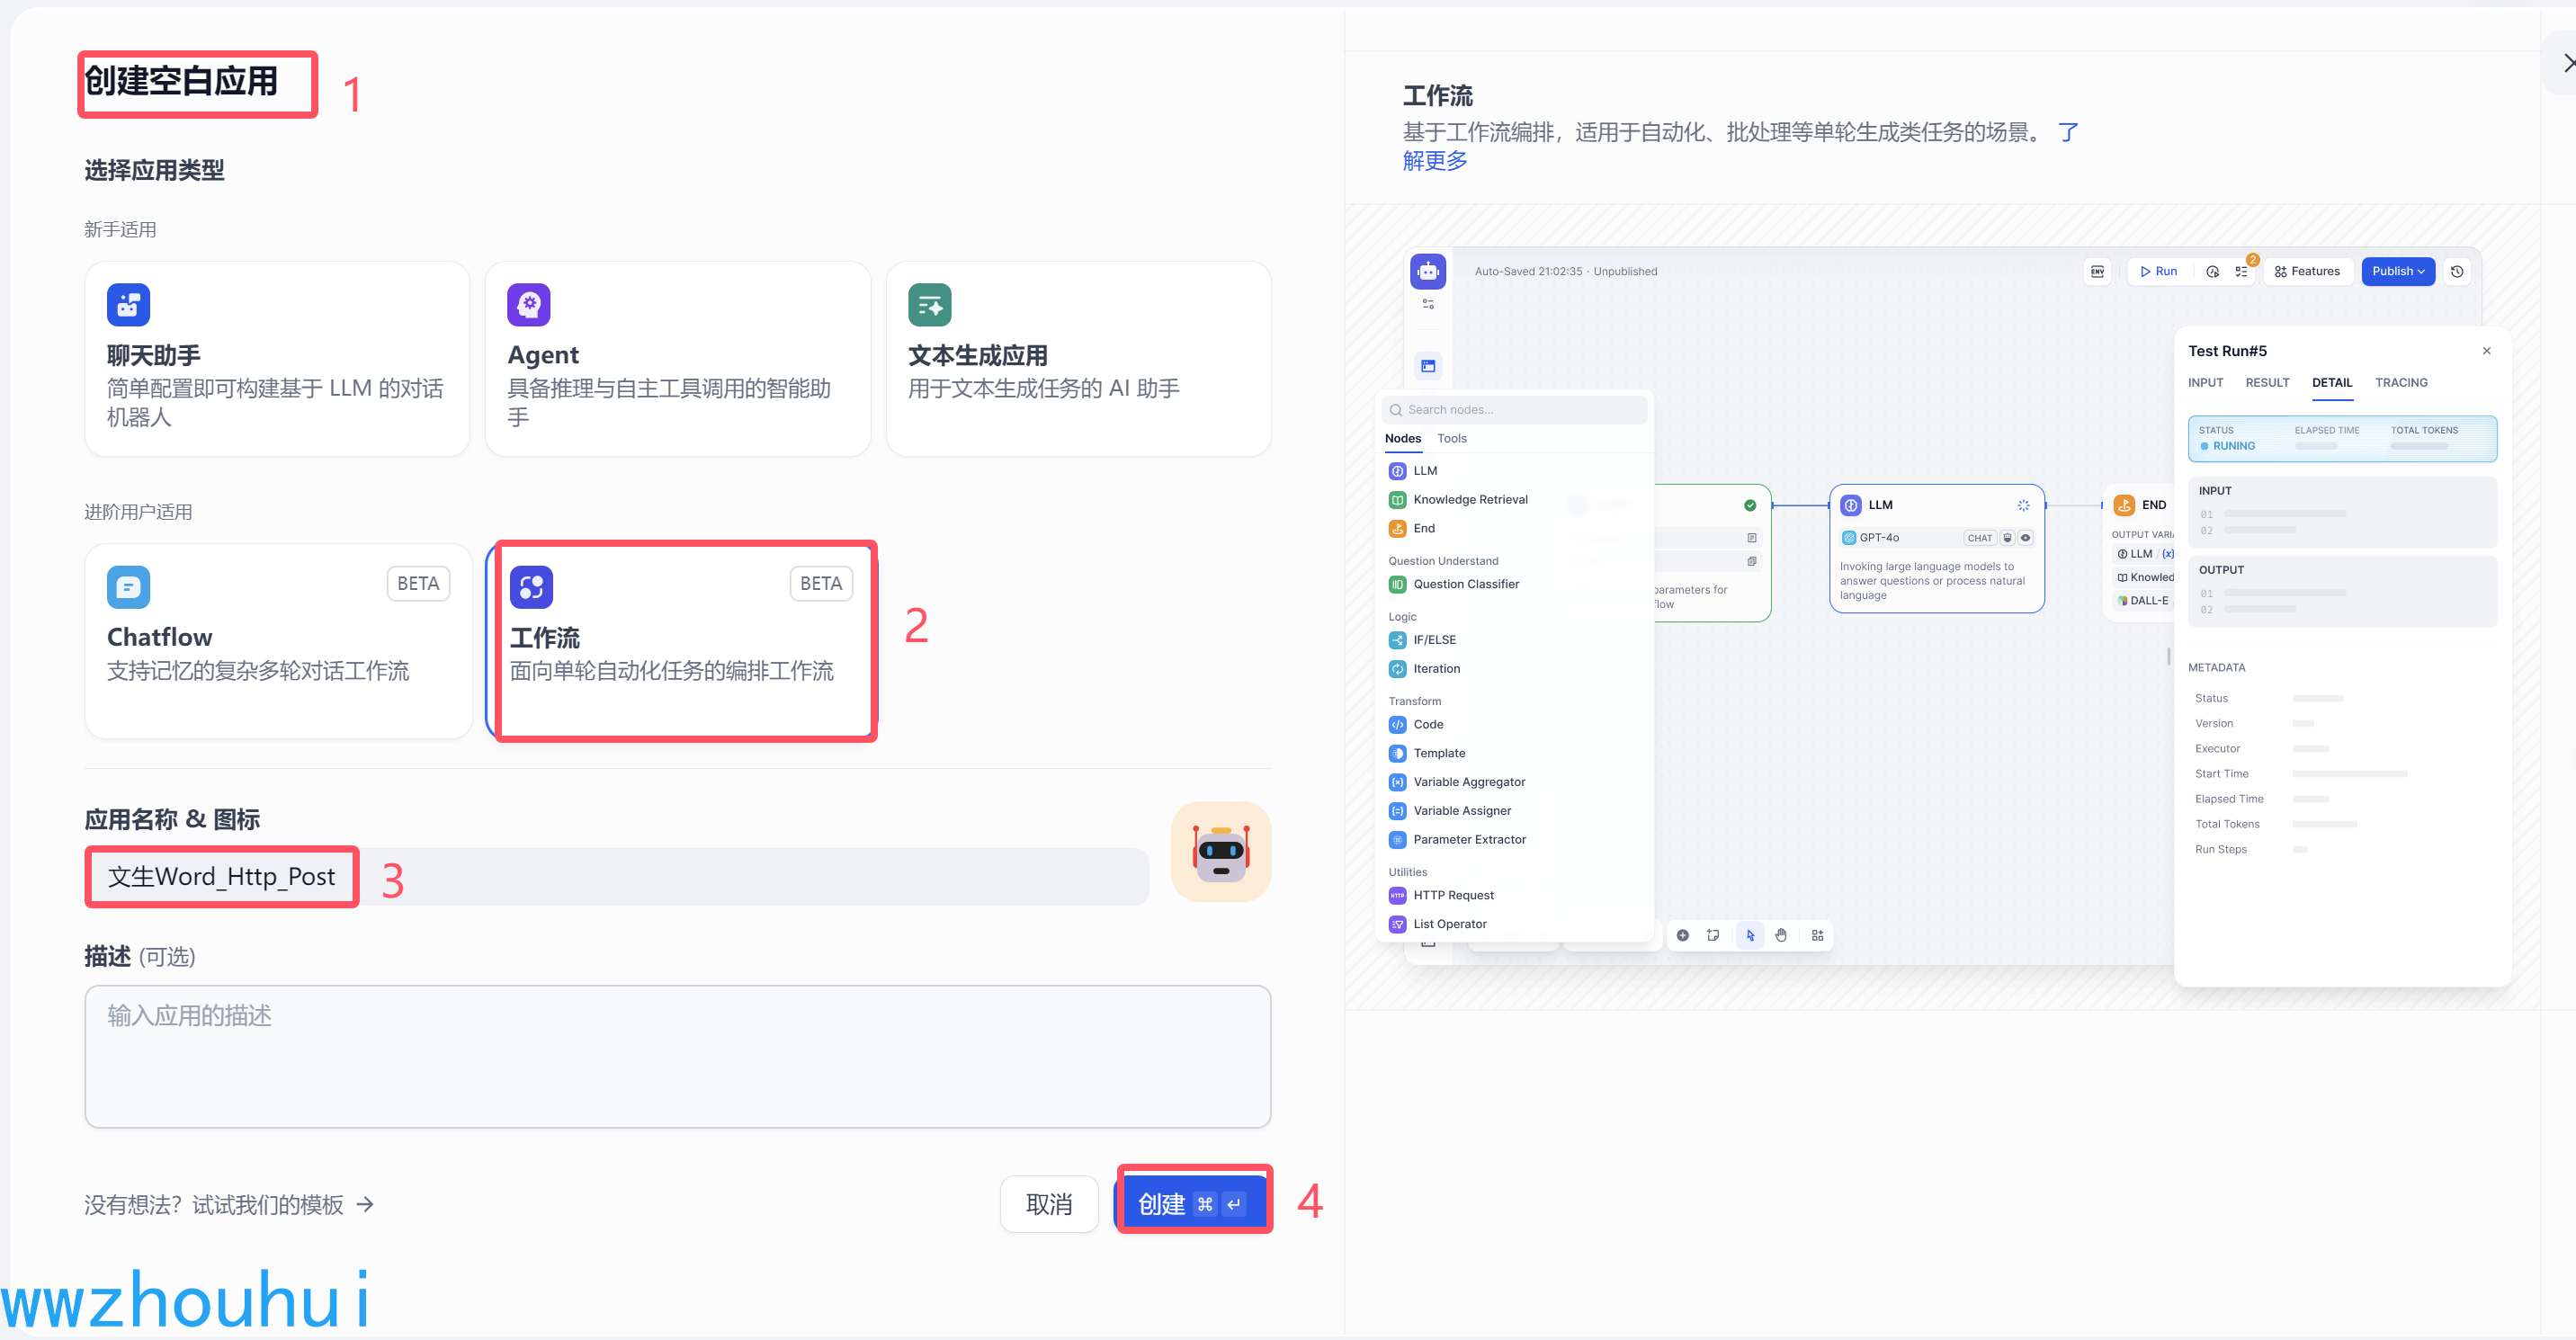Click the Workflow card icon
2576x1340 pixels.
(x=531, y=587)
